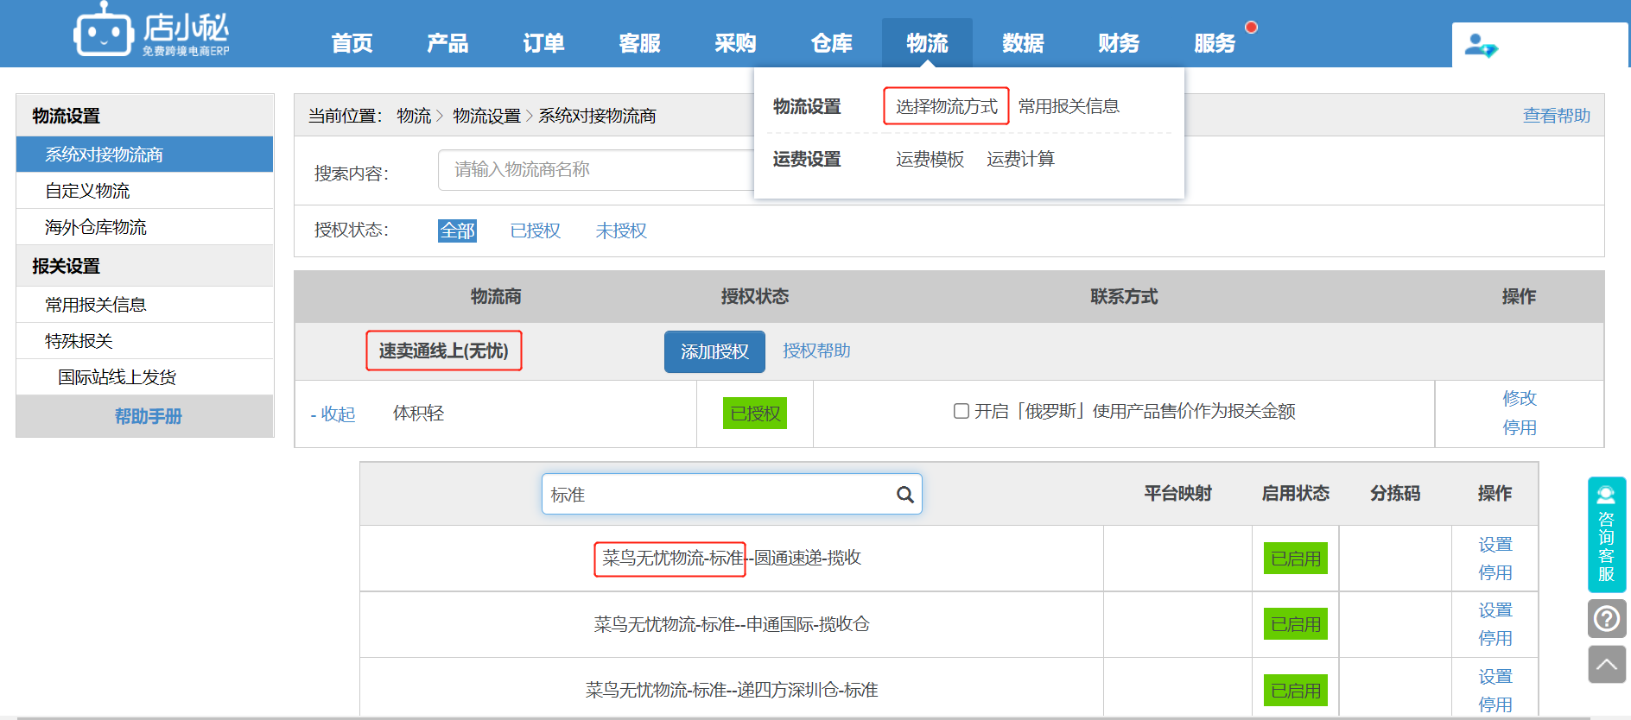This screenshot has height=720, width=1631.
Task: Click 停用 for 申通国际-揽收仓 row
Action: coord(1495,638)
